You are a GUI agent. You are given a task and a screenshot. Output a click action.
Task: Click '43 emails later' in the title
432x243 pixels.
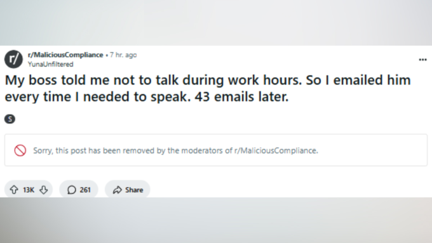[241, 97]
